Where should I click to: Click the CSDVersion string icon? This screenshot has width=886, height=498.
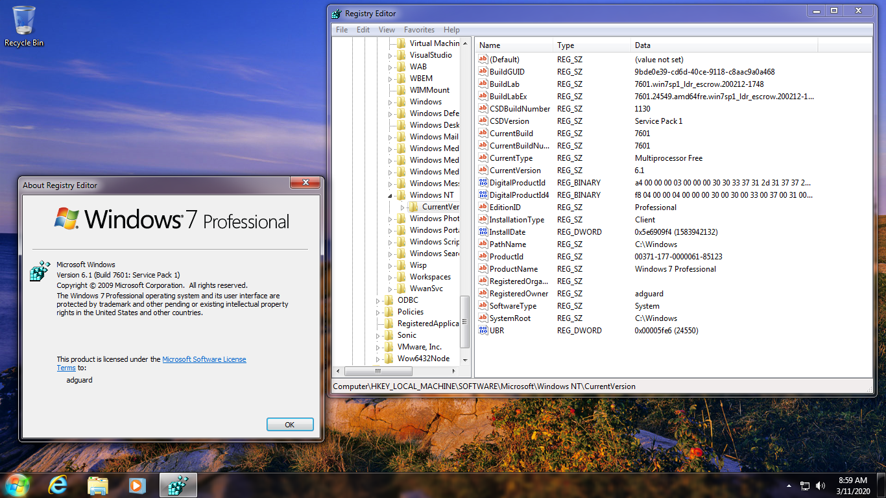(483, 121)
